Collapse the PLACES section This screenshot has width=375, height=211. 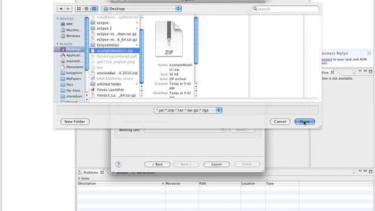click(x=57, y=44)
